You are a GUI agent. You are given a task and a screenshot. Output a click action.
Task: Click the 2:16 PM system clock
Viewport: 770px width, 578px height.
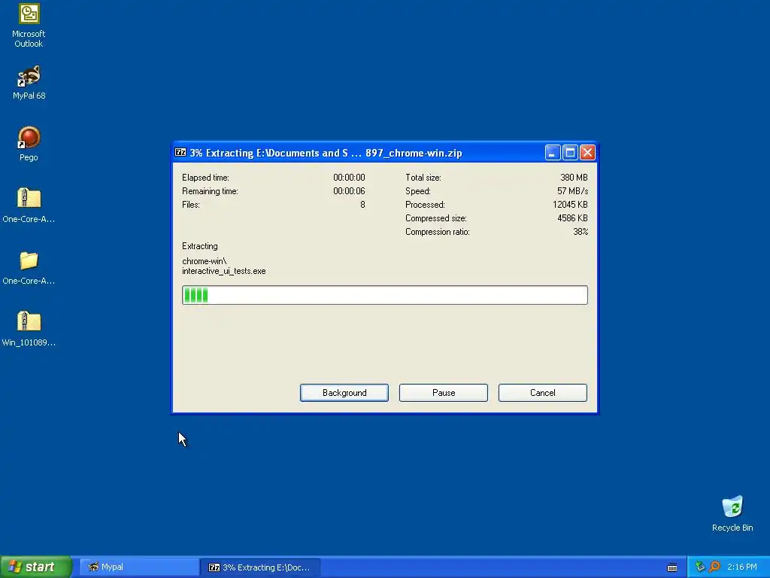(742, 567)
